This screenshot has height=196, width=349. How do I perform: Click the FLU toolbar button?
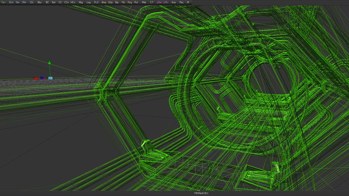pos(96,2)
